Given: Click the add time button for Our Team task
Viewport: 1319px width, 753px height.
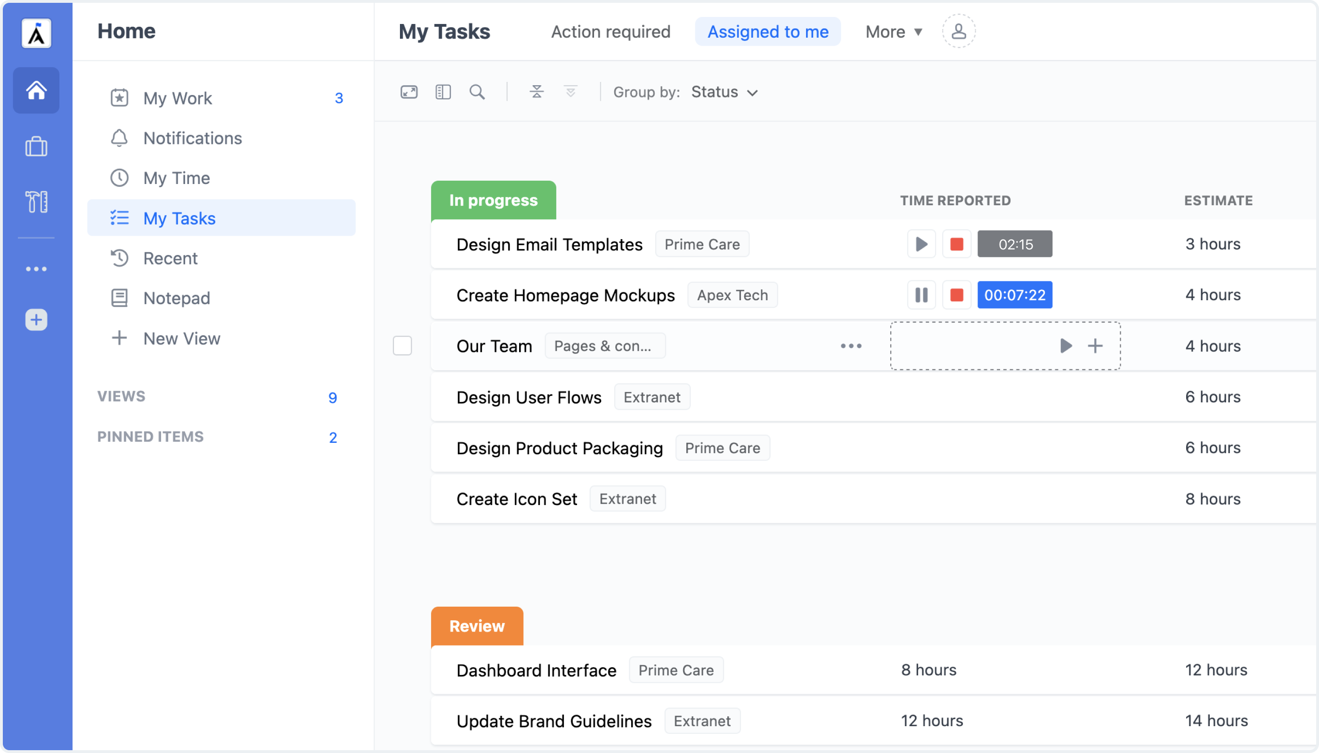Looking at the screenshot, I should (1096, 346).
